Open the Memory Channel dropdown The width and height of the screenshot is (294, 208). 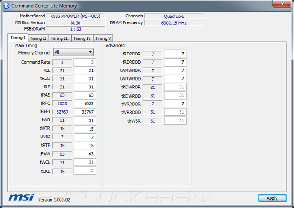[73, 52]
